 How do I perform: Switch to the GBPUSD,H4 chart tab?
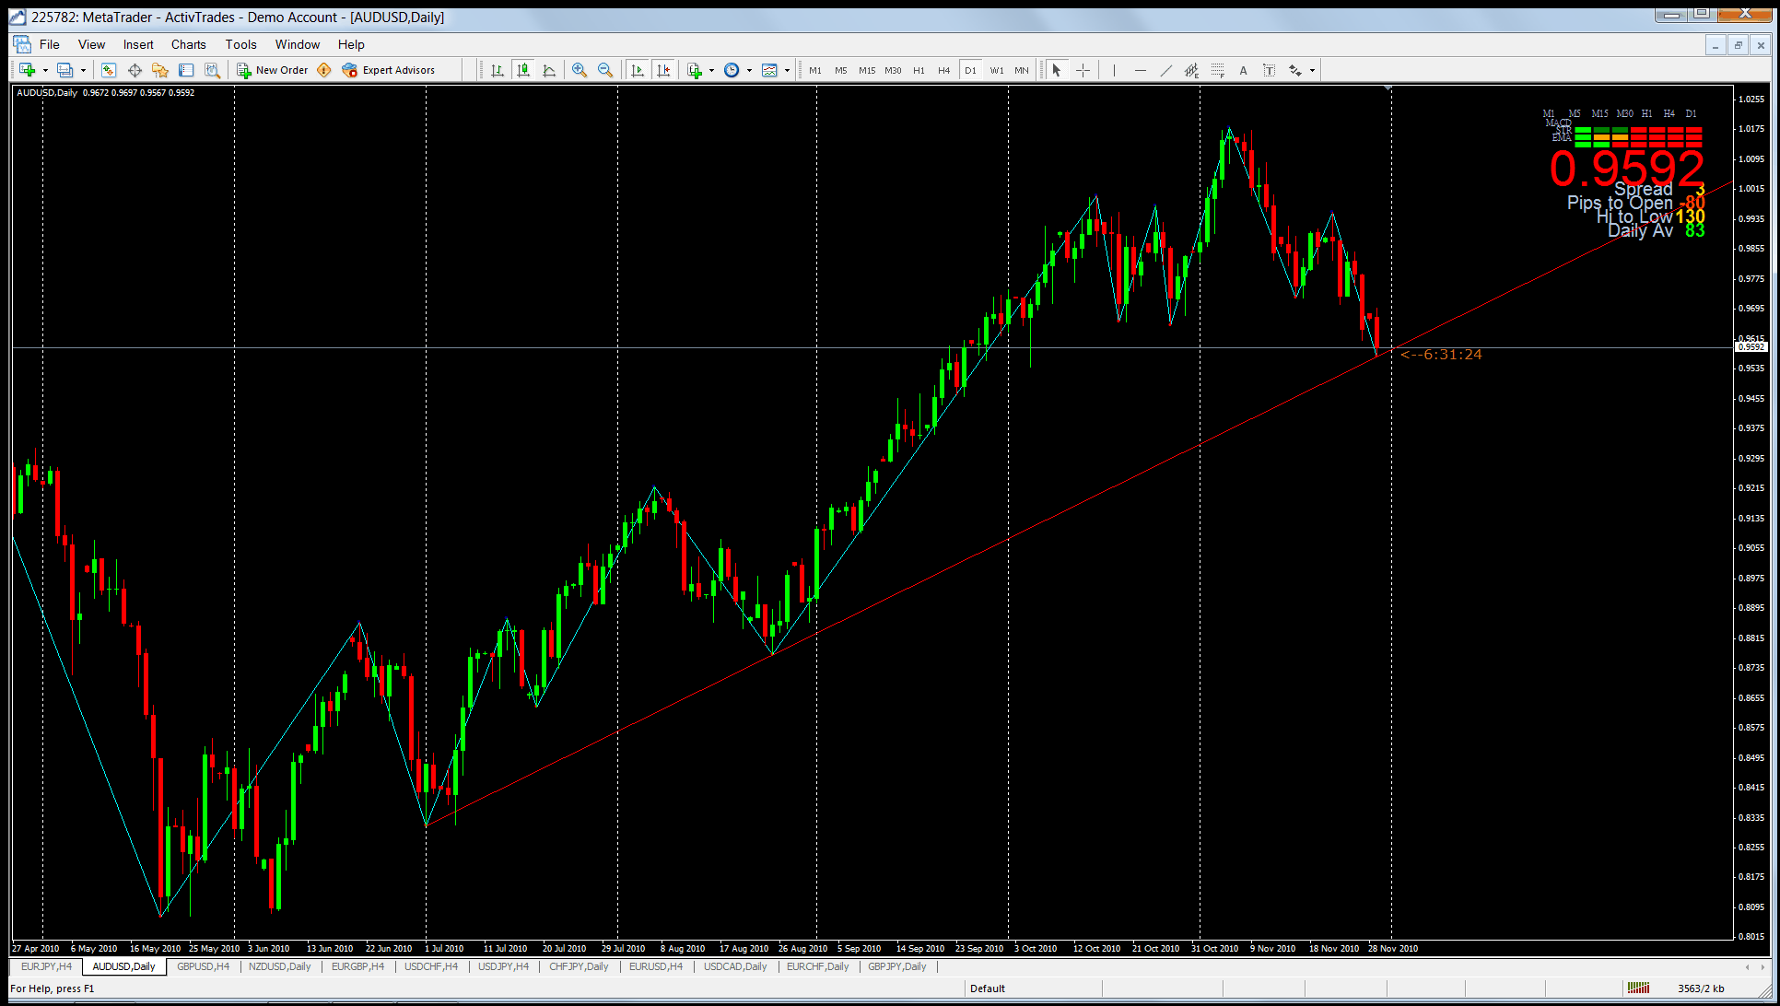coord(203,966)
